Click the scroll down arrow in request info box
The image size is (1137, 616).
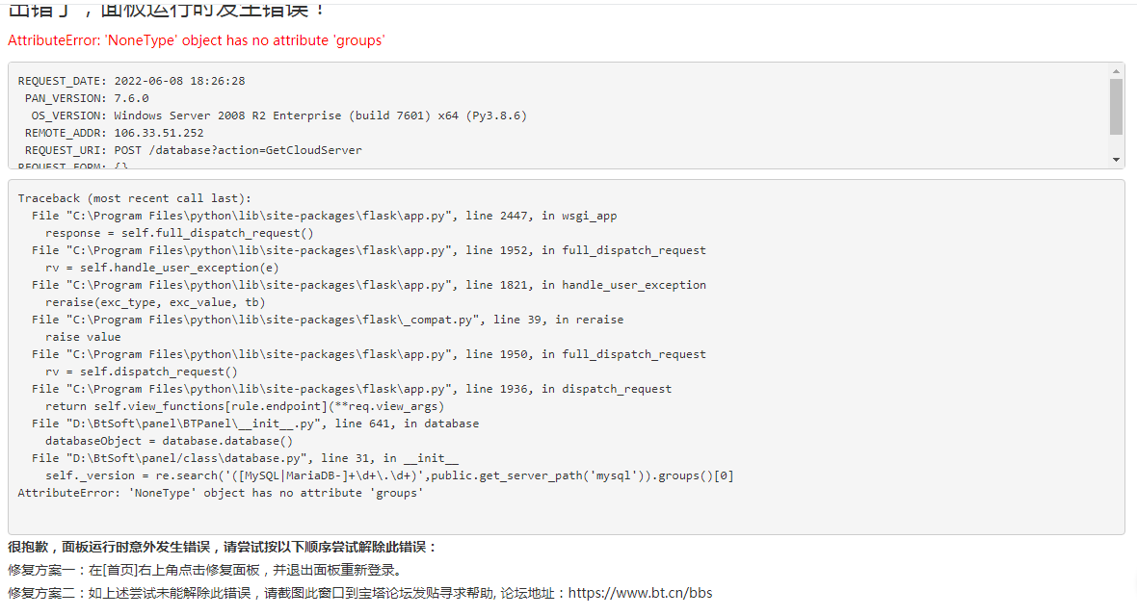coord(1116,160)
